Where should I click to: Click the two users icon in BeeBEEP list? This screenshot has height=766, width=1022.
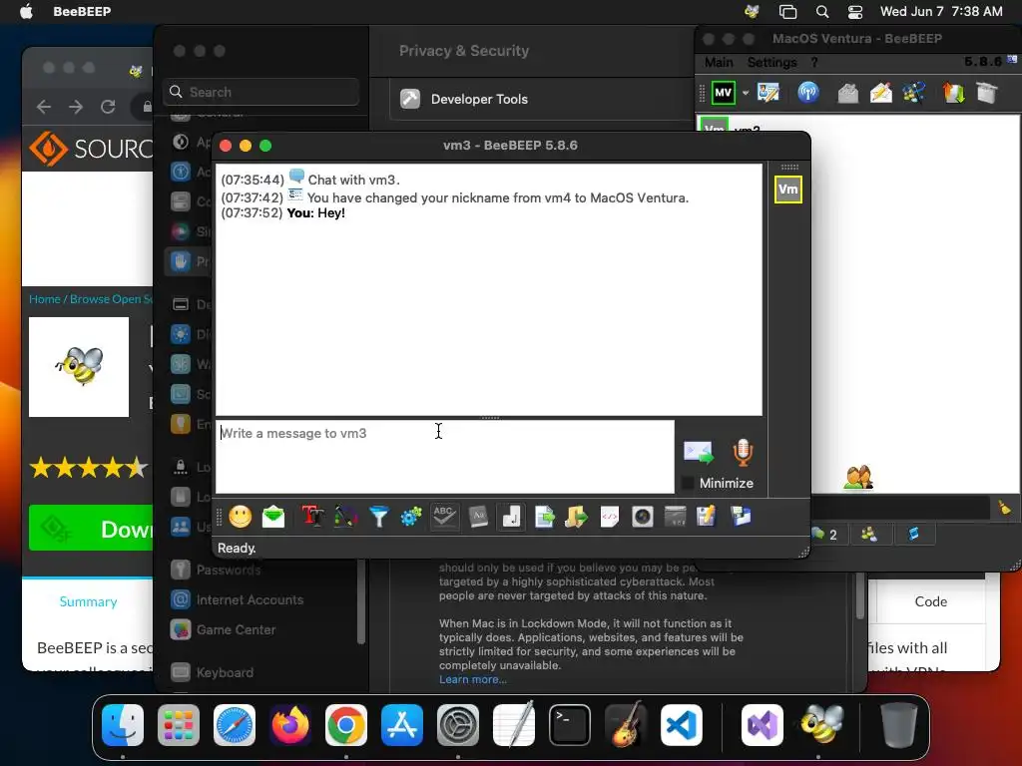click(x=858, y=478)
